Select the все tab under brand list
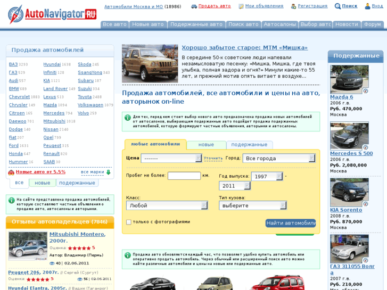The height and width of the screenshot is (290, 387). pos(19,183)
